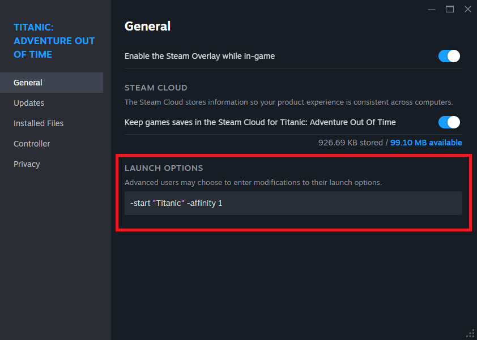Screen dimensions: 477x340
Task: Maximize the properties window
Action: 450,9
